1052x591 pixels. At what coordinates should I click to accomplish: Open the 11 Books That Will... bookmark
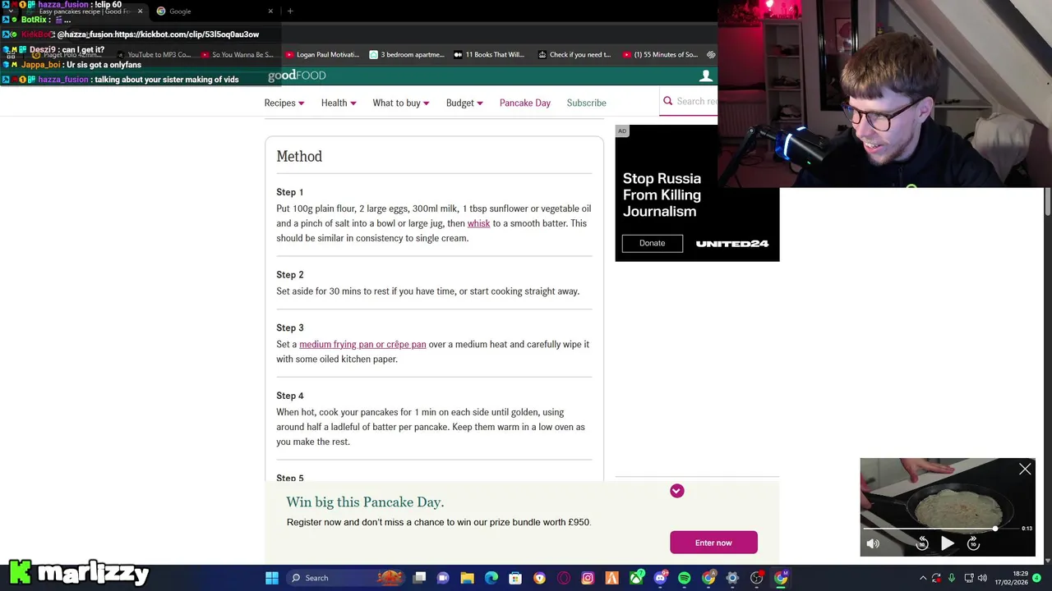click(x=489, y=55)
